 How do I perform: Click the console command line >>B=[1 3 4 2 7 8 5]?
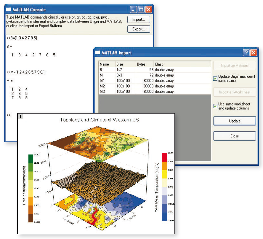click(x=21, y=38)
